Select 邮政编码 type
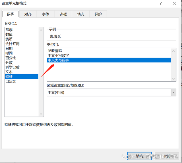 click(x=109, y=51)
